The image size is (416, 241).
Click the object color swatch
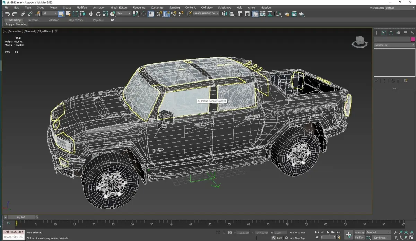(413, 40)
